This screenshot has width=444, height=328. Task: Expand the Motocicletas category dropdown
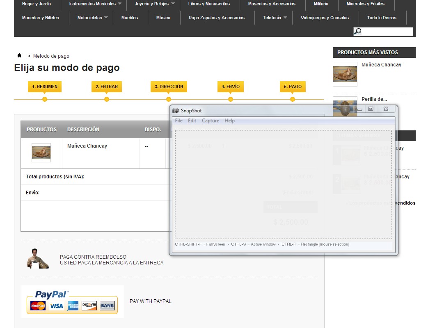[x=106, y=18]
